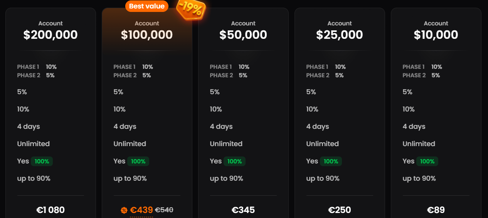488x218 pixels.
Task: Click the green 100% badge in $100,000 card
Action: pyautogui.click(x=138, y=161)
